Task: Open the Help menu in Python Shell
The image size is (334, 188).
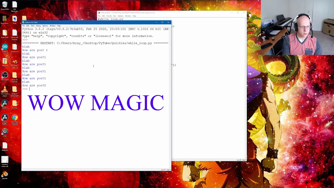Action: pos(59,26)
